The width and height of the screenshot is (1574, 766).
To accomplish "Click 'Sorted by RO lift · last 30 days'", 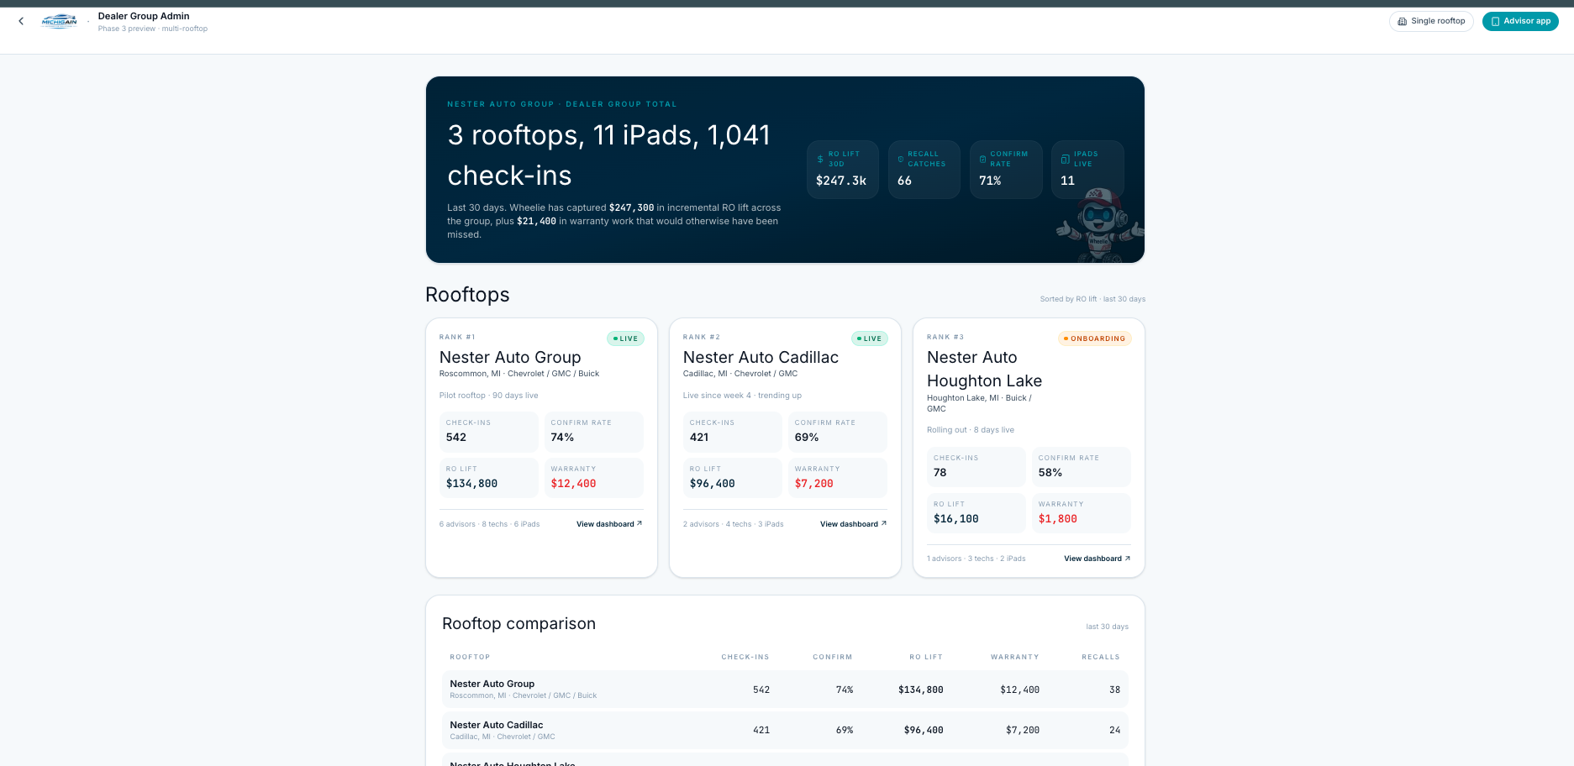I will tap(1092, 299).
